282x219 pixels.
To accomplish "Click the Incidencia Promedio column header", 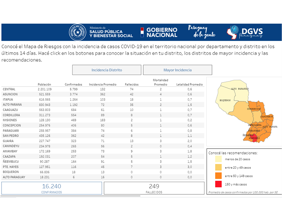I will [102, 84].
